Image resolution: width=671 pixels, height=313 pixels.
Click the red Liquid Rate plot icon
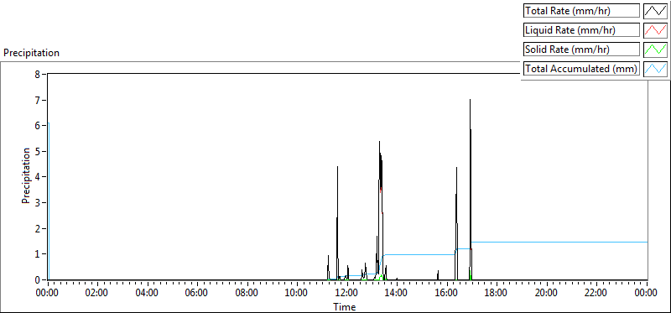(x=655, y=30)
